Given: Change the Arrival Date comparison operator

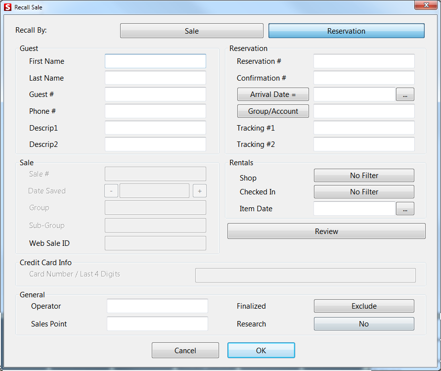Looking at the screenshot, I should click(x=273, y=94).
